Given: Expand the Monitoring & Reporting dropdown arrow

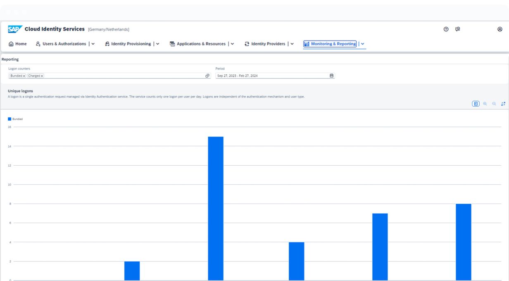Looking at the screenshot, I should click(363, 44).
